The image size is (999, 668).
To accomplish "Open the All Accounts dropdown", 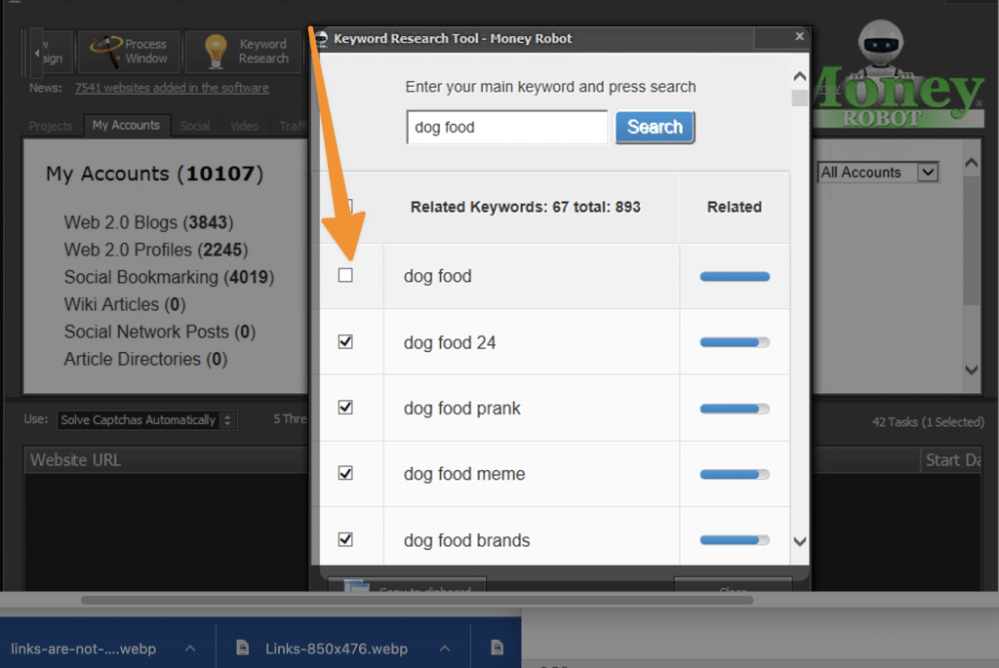I will (x=877, y=173).
